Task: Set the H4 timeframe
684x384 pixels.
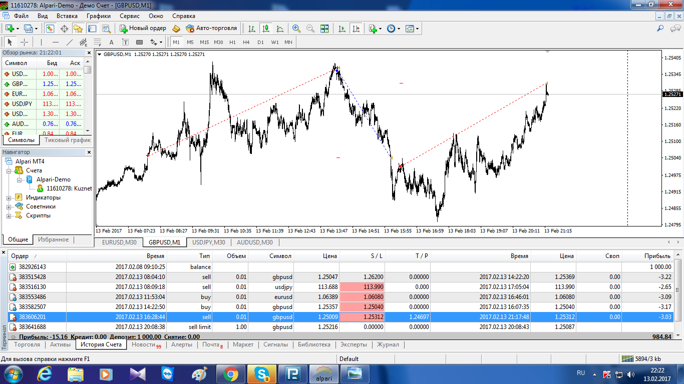Action: point(246,42)
